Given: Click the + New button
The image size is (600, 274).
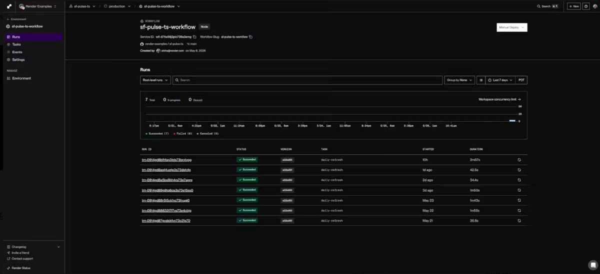Looking at the screenshot, I should pyautogui.click(x=573, y=6).
